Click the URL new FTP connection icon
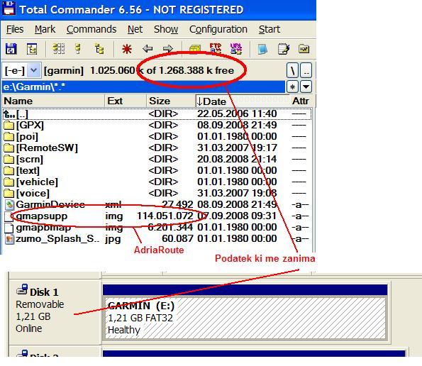This screenshot has height=366, width=422. pyautogui.click(x=235, y=48)
